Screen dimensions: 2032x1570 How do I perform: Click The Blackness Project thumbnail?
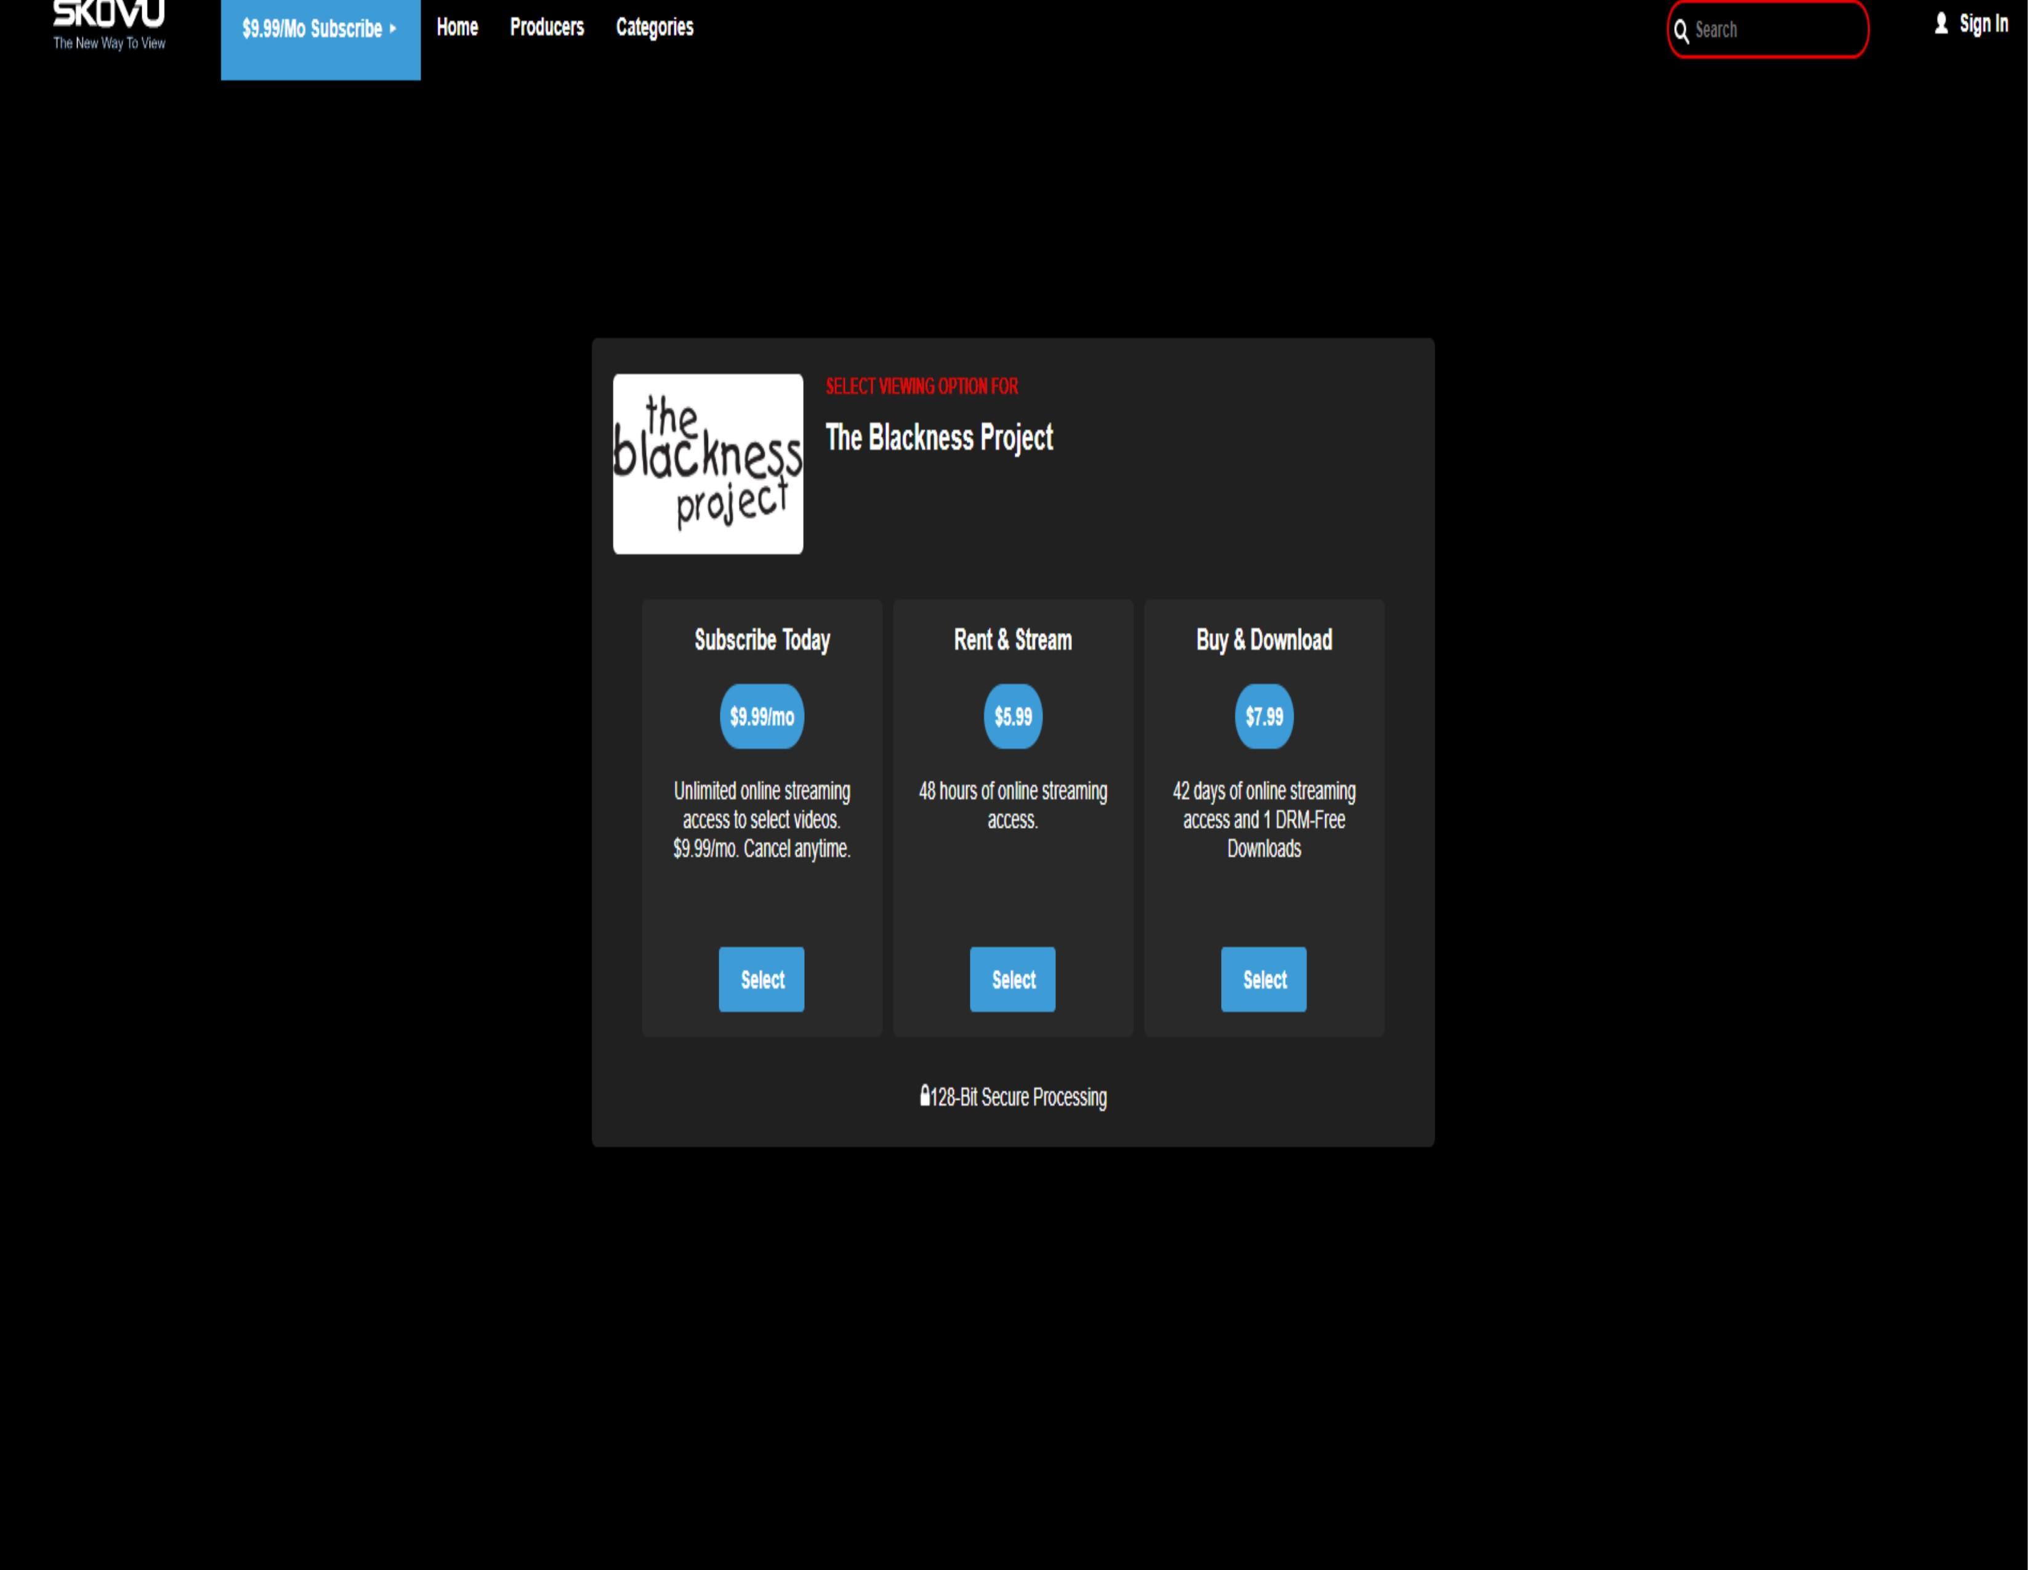pos(707,463)
